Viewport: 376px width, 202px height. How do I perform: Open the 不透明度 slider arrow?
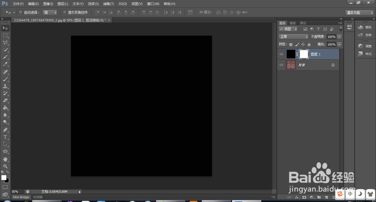pyautogui.click(x=339, y=37)
